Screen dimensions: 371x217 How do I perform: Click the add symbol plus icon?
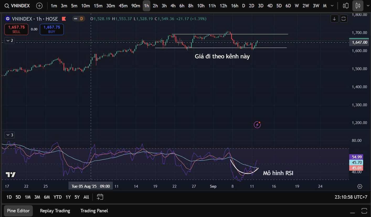coord(39,5)
